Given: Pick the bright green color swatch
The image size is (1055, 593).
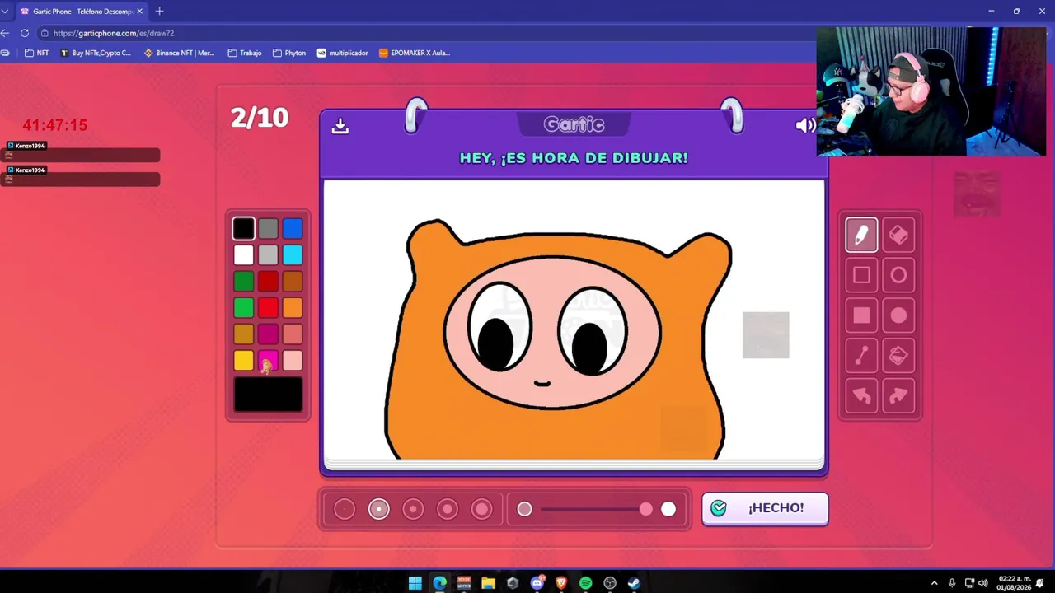Looking at the screenshot, I should point(243,307).
